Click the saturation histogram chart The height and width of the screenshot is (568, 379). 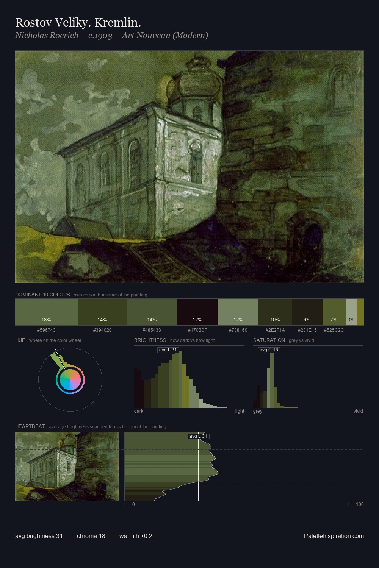[308, 377]
